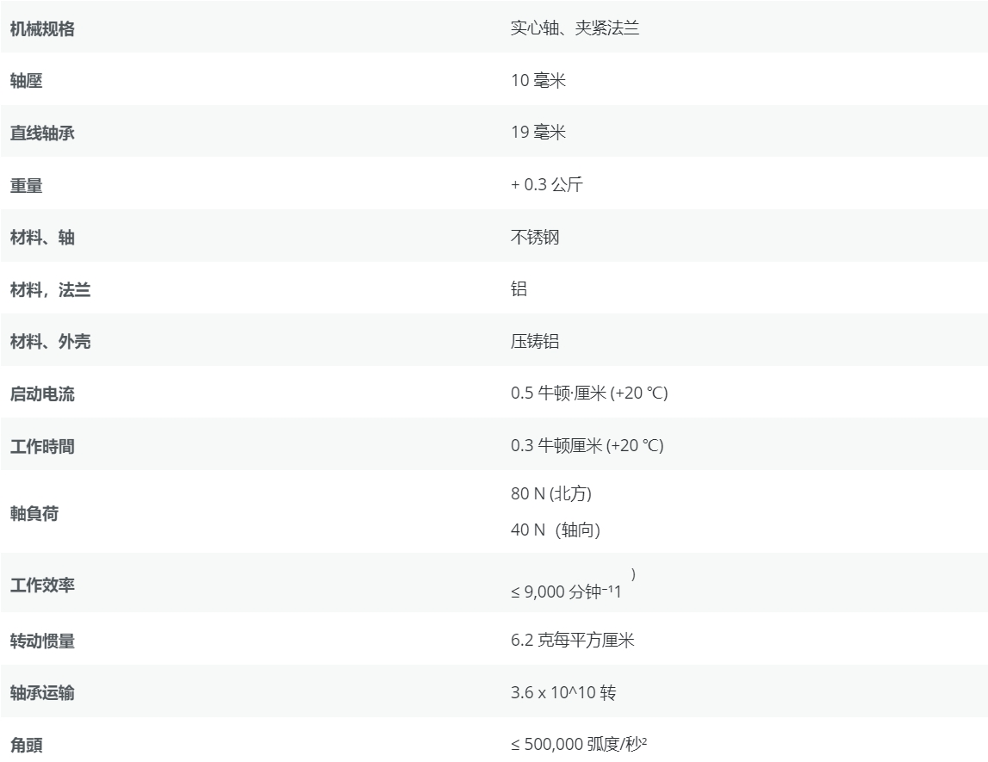Select the 不锈钢 value text
The image size is (988, 762).
point(534,237)
